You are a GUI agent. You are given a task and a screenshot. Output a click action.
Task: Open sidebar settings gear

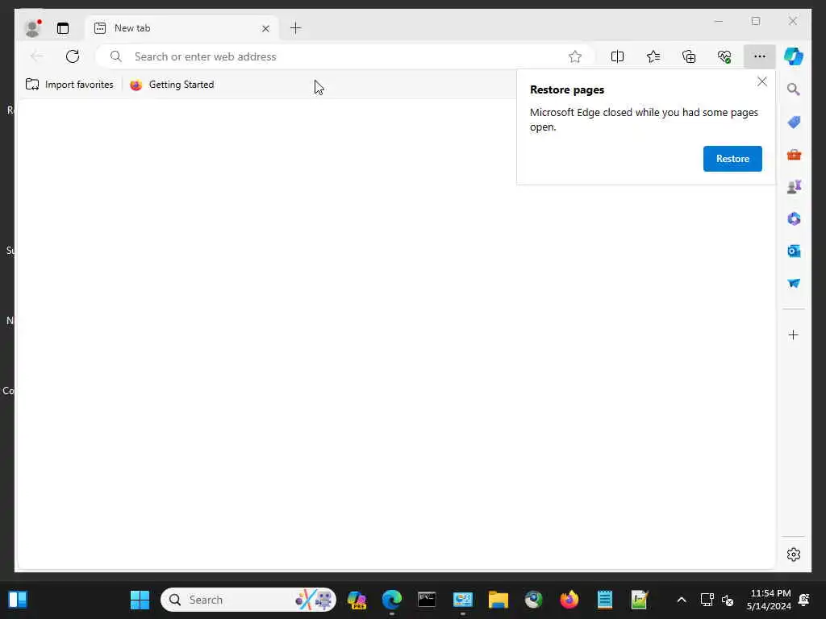click(x=794, y=555)
